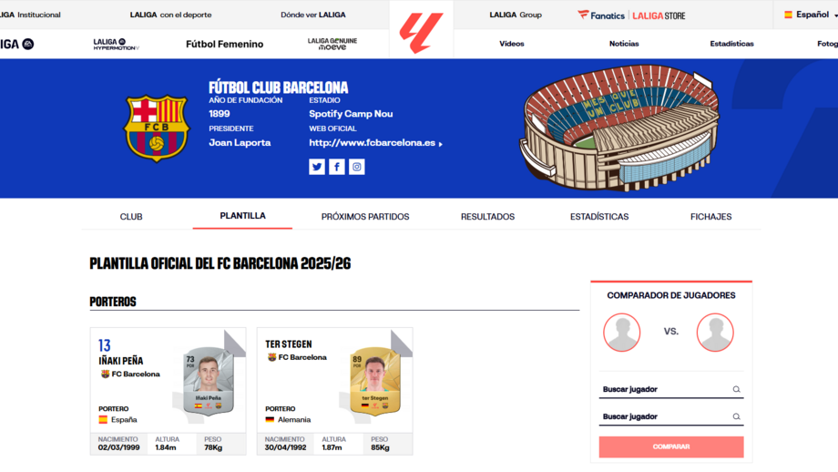
Task: Click the Twitter icon
Action: click(x=317, y=167)
